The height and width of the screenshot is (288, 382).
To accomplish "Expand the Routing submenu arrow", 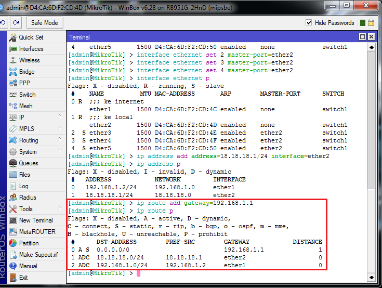I will [60, 140].
